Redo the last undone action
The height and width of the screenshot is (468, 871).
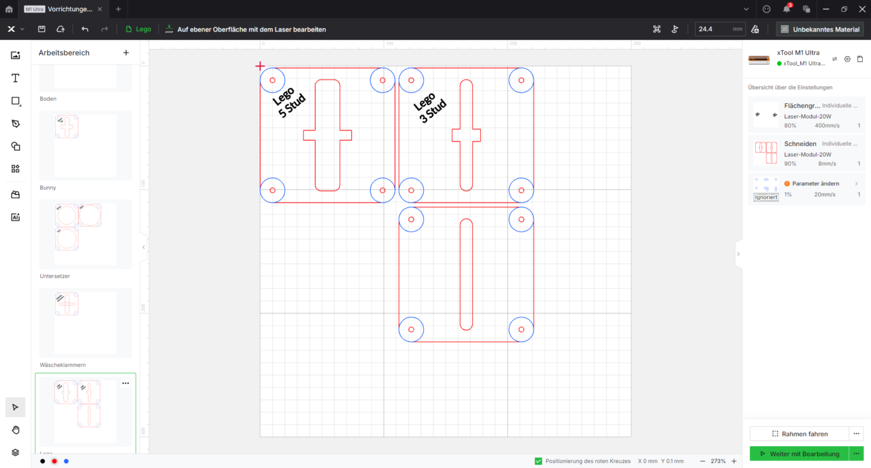tap(104, 29)
